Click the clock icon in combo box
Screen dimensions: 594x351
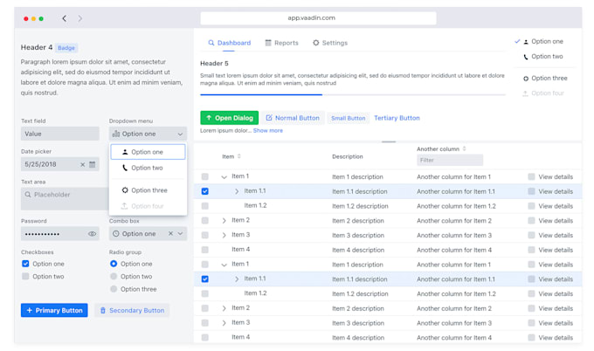pyautogui.click(x=116, y=234)
